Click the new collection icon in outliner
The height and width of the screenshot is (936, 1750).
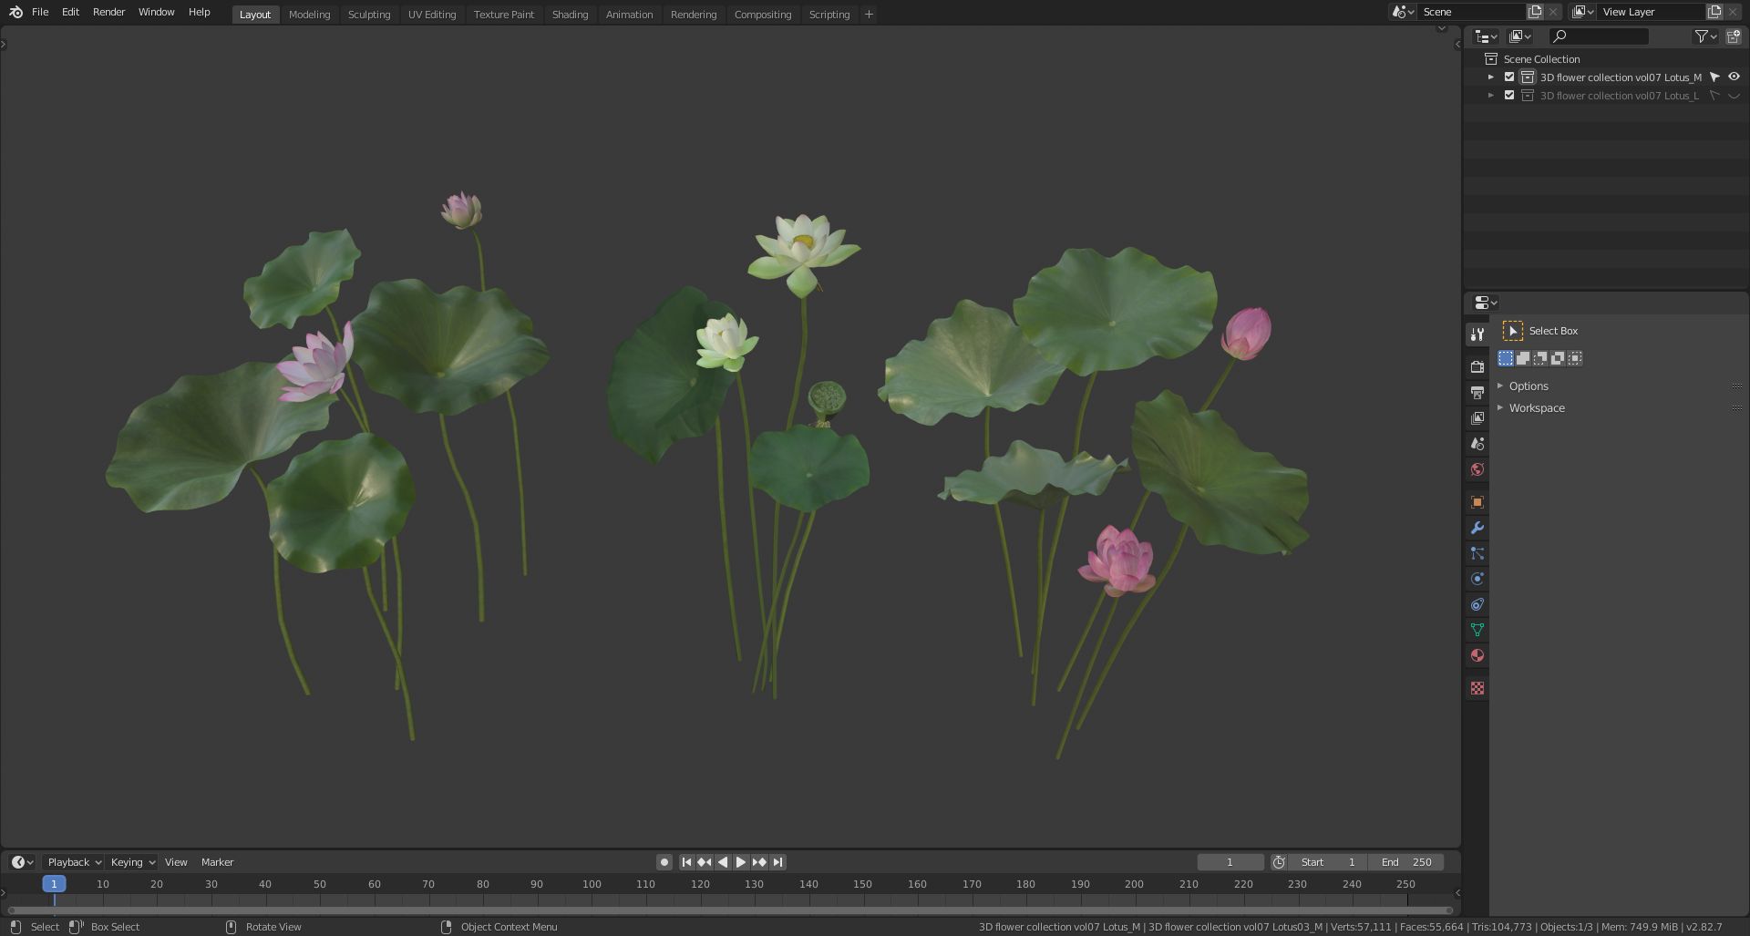(x=1733, y=36)
